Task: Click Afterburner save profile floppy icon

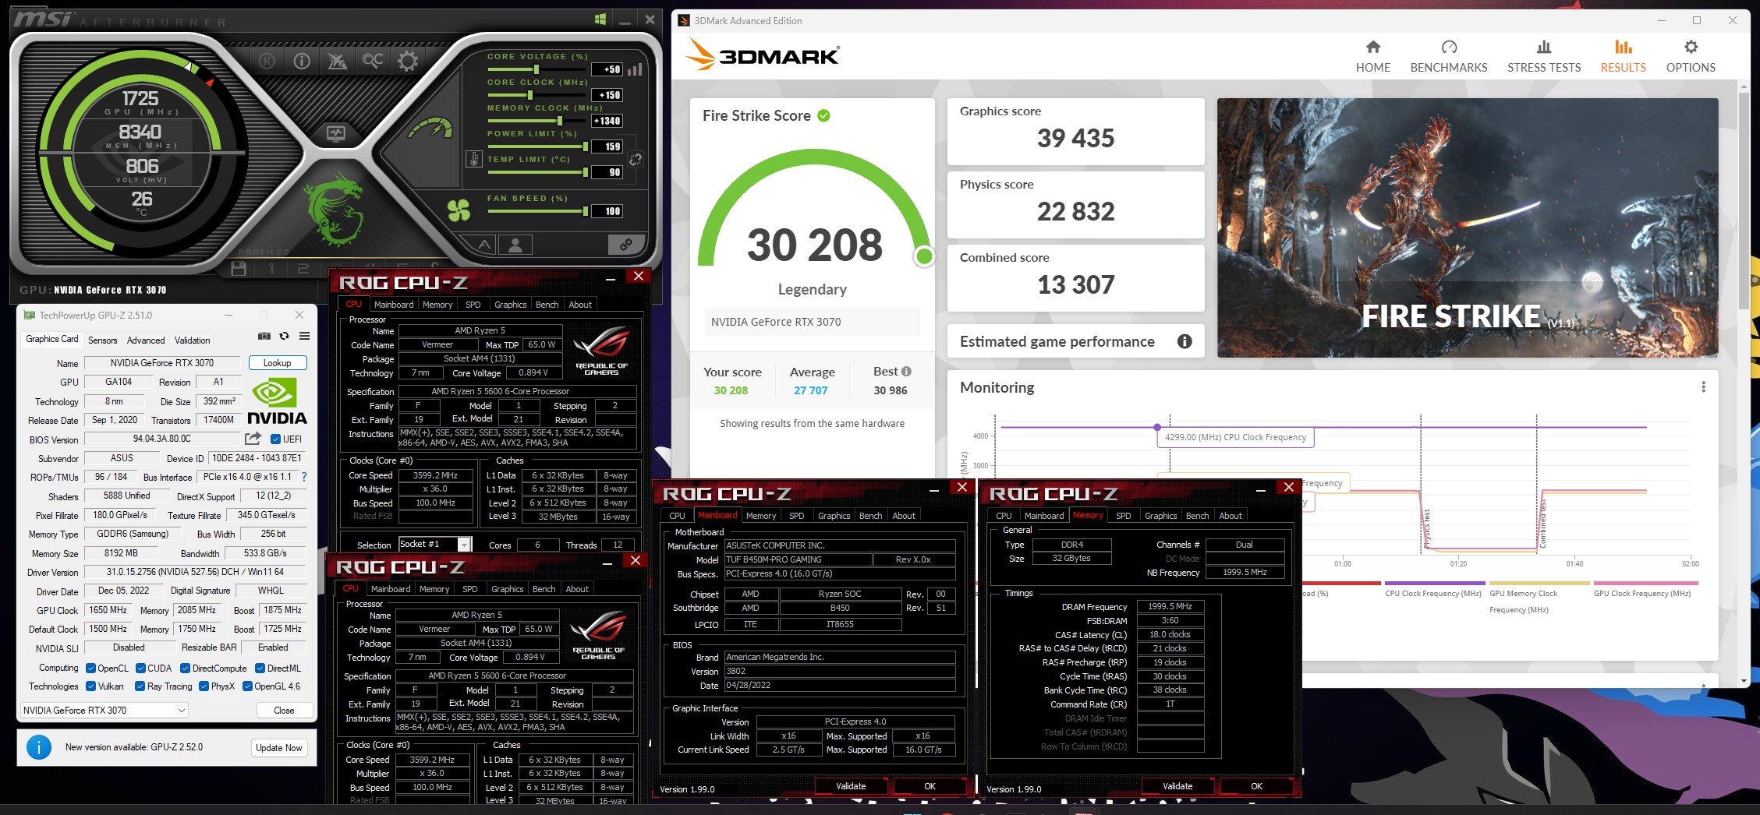Action: (239, 269)
